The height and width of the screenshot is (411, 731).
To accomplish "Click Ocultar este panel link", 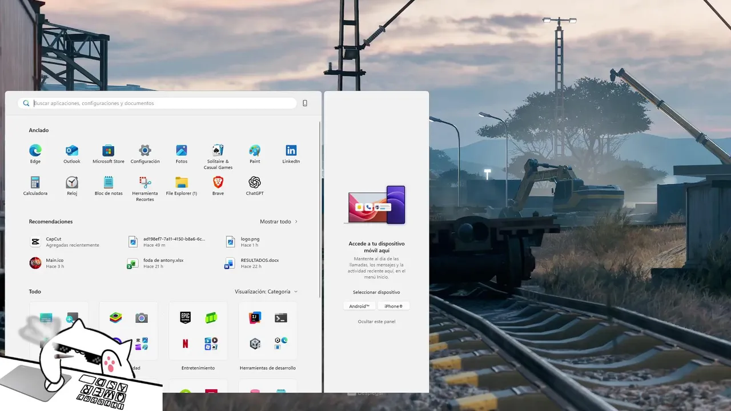I will click(x=376, y=321).
